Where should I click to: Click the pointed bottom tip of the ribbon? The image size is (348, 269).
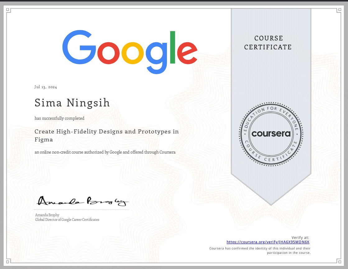click(x=271, y=204)
